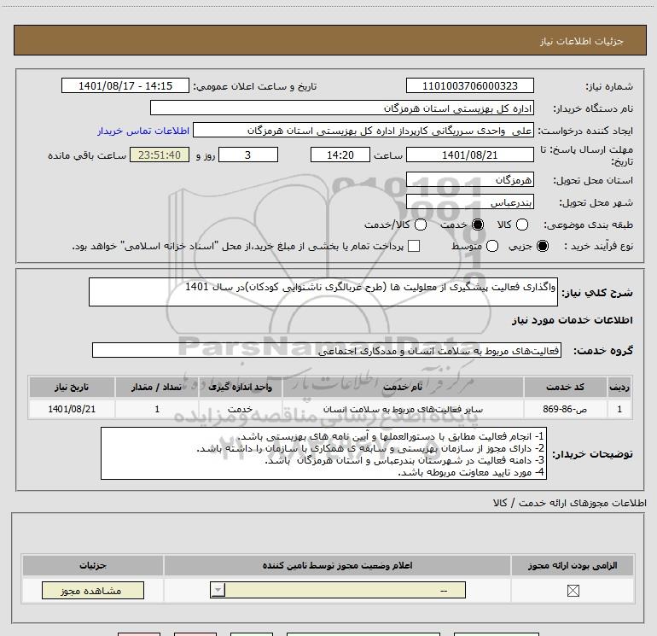Toggle Islamic treasury payment checkbox
Image resolution: width=657 pixels, height=636 pixels.
(x=414, y=246)
